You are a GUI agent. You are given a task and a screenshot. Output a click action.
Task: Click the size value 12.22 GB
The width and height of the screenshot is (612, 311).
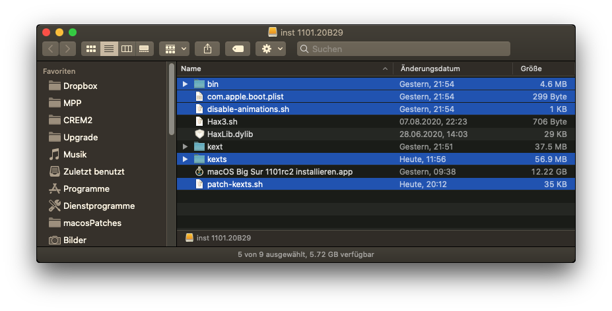click(549, 171)
